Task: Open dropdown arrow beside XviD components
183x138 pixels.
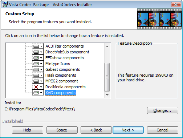Action: [41, 93]
